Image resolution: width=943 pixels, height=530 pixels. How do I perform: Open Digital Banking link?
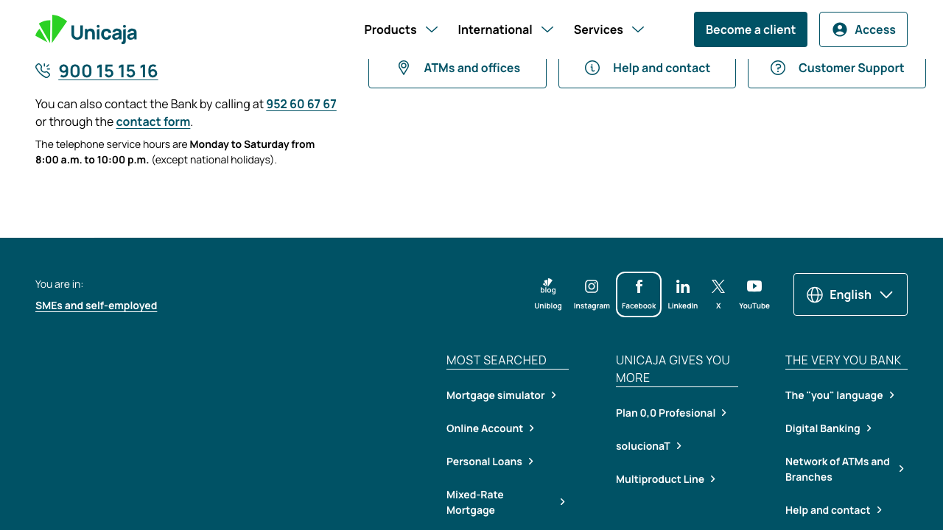(829, 428)
